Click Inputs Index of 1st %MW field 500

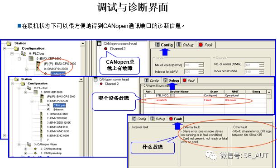(x=191, y=72)
